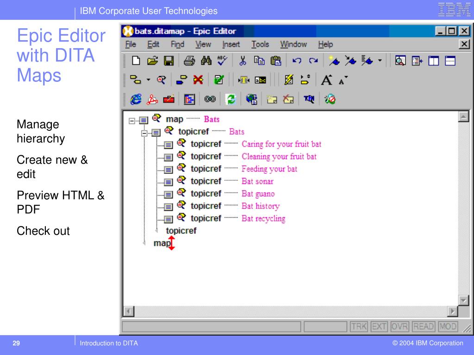Click the Copy icon
The width and height of the screenshot is (474, 355).
click(x=259, y=61)
